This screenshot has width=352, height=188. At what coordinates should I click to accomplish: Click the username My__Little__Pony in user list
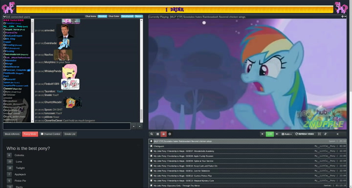click(x=13, y=26)
